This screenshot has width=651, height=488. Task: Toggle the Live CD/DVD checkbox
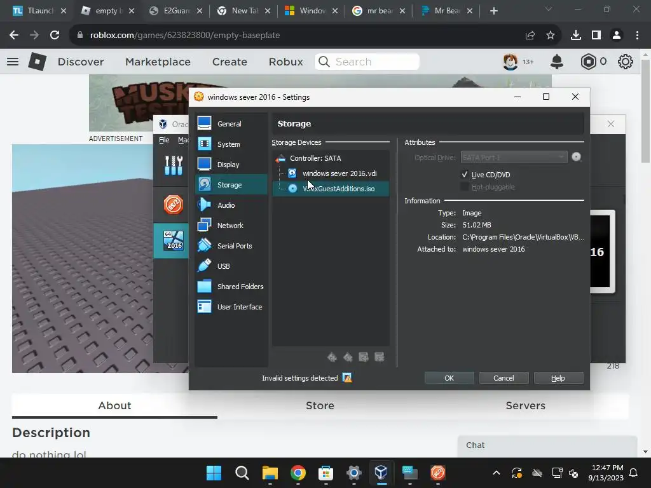tap(465, 175)
